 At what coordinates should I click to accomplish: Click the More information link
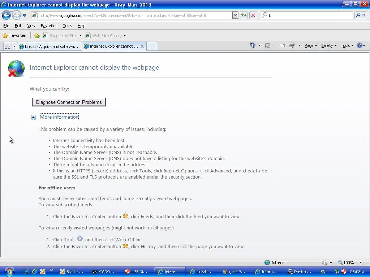point(59,117)
